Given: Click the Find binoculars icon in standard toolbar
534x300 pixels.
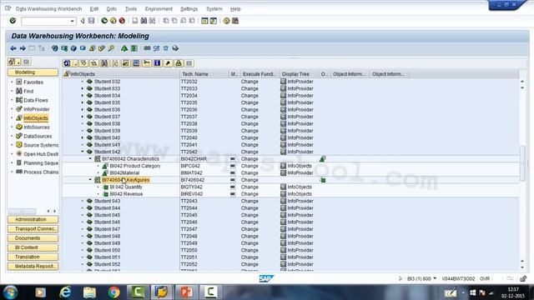Looking at the screenshot, I should [144, 21].
